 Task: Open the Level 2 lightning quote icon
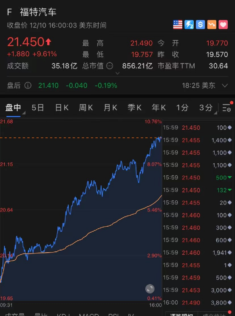point(189,25)
